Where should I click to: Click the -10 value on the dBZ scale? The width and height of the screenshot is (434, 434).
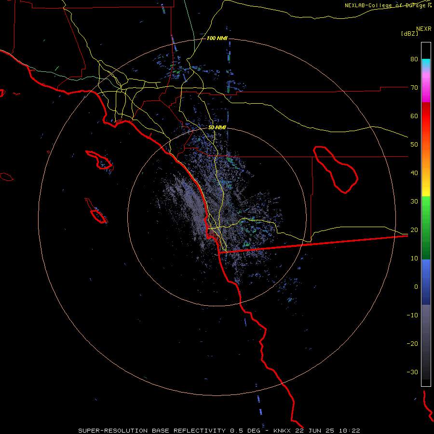point(412,315)
